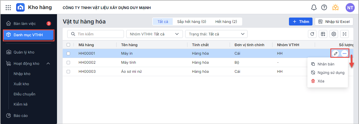Check the box for row HH00002

tap(68, 63)
